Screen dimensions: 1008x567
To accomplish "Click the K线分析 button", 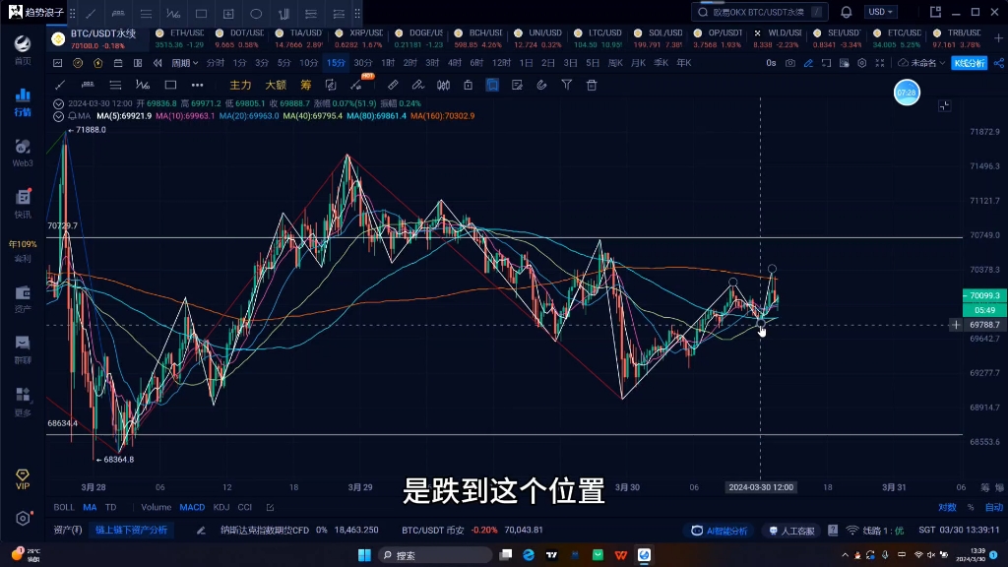I will pyautogui.click(x=969, y=63).
